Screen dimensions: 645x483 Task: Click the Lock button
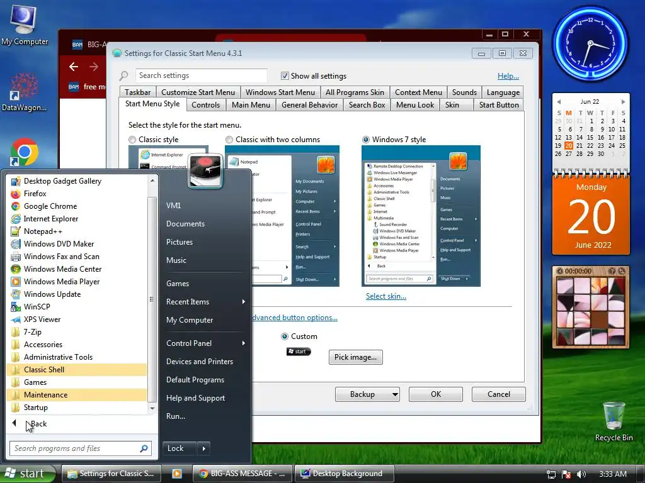tap(180, 448)
